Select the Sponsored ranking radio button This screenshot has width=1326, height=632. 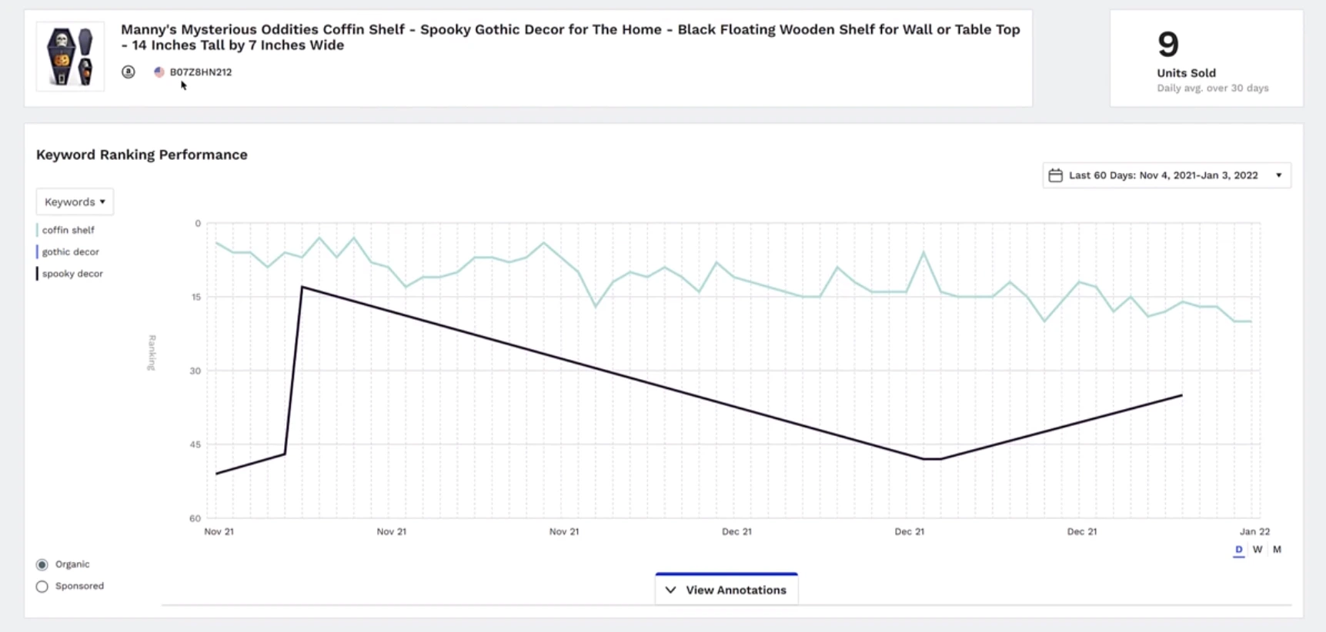pos(42,587)
